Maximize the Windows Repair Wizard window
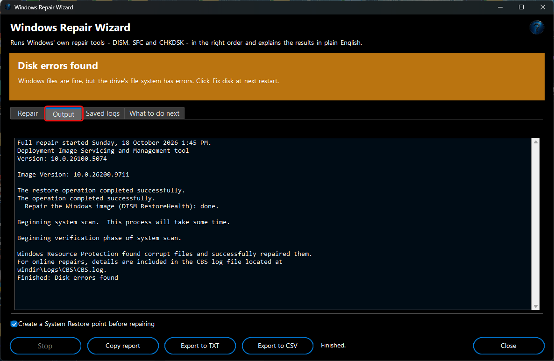The image size is (554, 361). 521,7
